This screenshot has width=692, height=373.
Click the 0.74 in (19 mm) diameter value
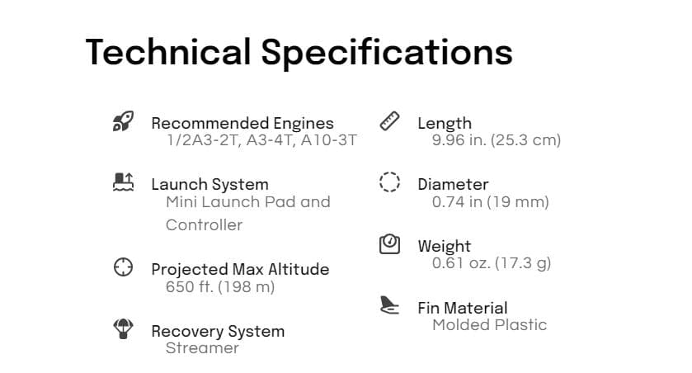[490, 201]
